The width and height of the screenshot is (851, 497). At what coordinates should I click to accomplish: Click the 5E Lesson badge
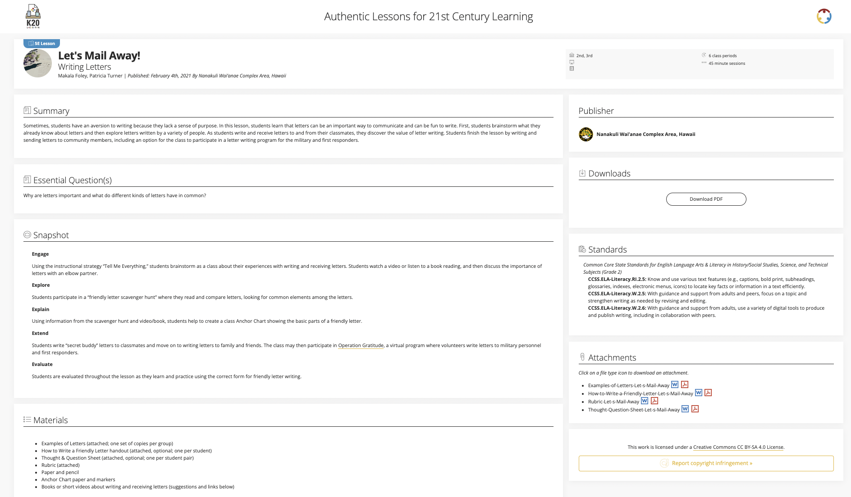pyautogui.click(x=41, y=44)
